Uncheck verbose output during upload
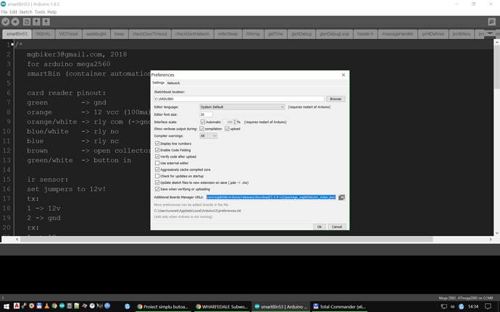500x312 pixels. pyautogui.click(x=227, y=129)
